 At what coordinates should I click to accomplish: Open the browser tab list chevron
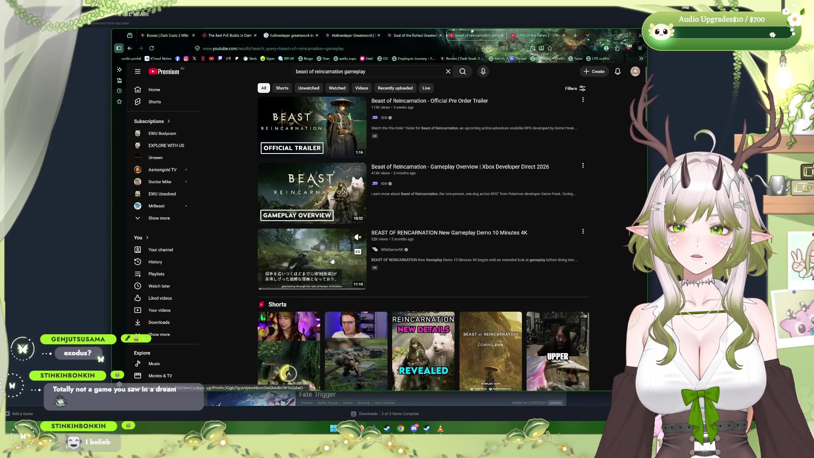click(587, 36)
